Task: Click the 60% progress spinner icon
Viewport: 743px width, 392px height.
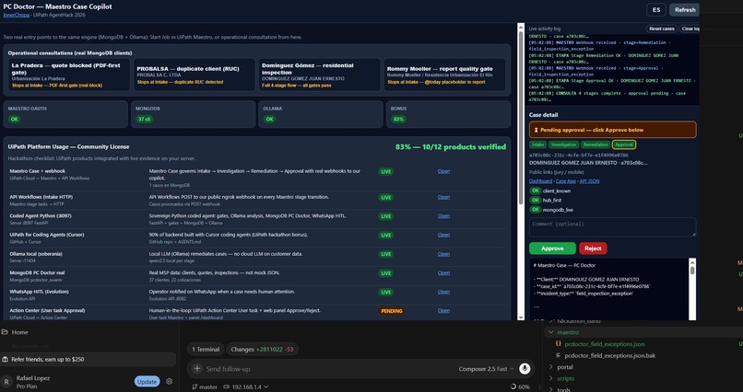Action: pyautogui.click(x=513, y=386)
